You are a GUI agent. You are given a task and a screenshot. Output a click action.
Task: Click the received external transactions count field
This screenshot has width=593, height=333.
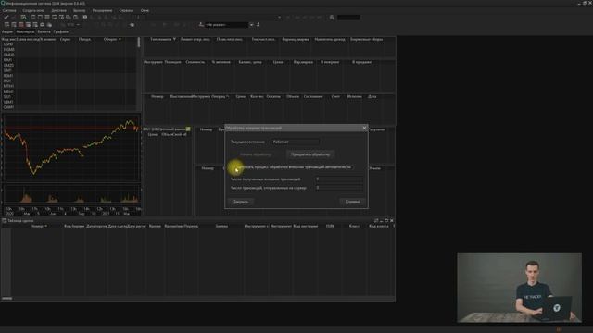339,179
